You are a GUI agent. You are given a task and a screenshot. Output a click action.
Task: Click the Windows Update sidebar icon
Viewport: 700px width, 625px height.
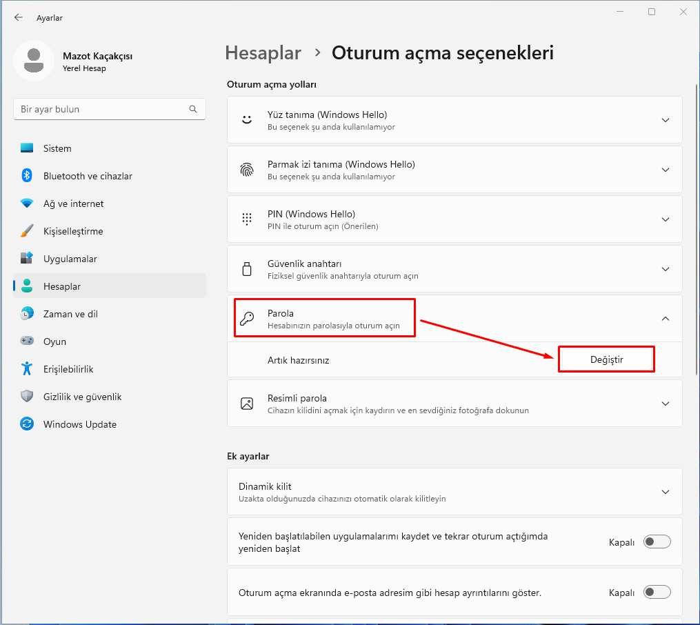pyautogui.click(x=27, y=424)
